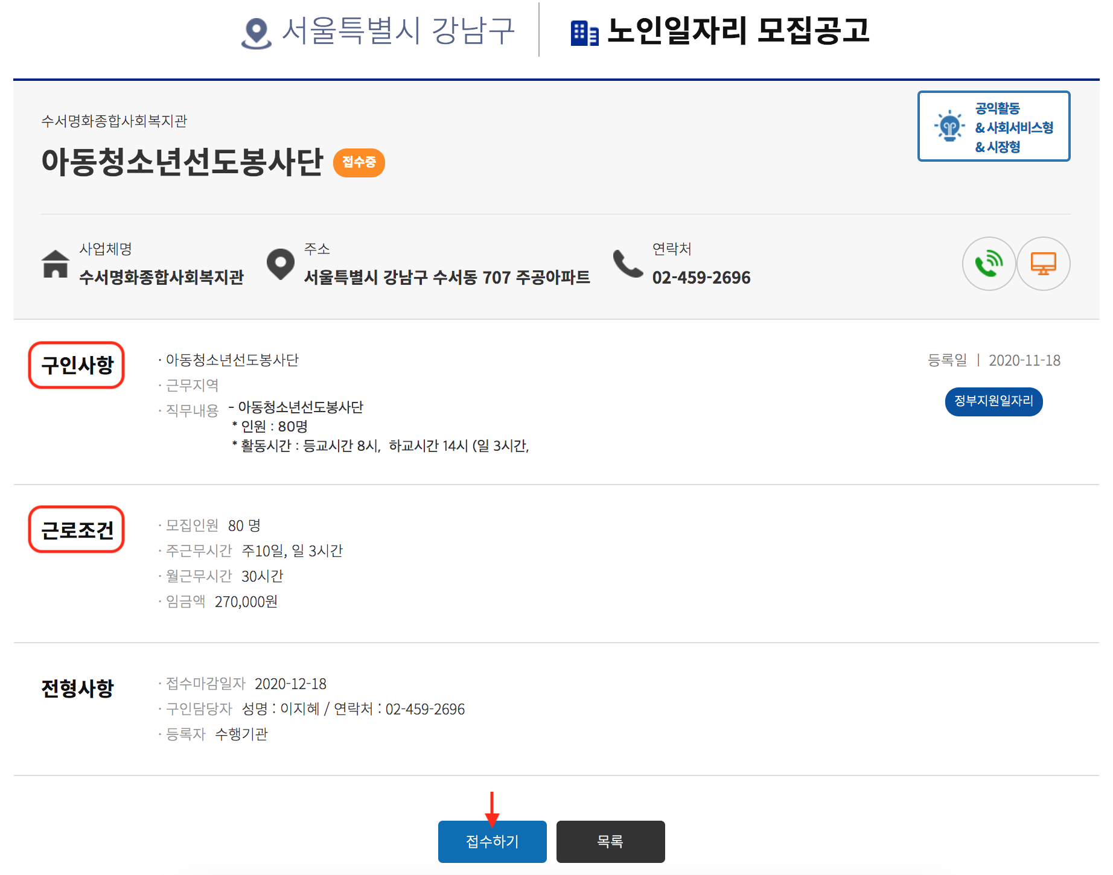Select the green phone call icon
Screen dimensions: 1113x875
(x=989, y=264)
